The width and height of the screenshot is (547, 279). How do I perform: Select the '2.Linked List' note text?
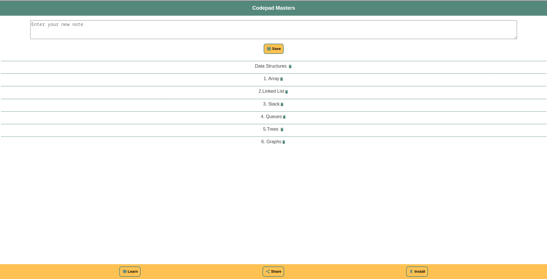(271, 91)
